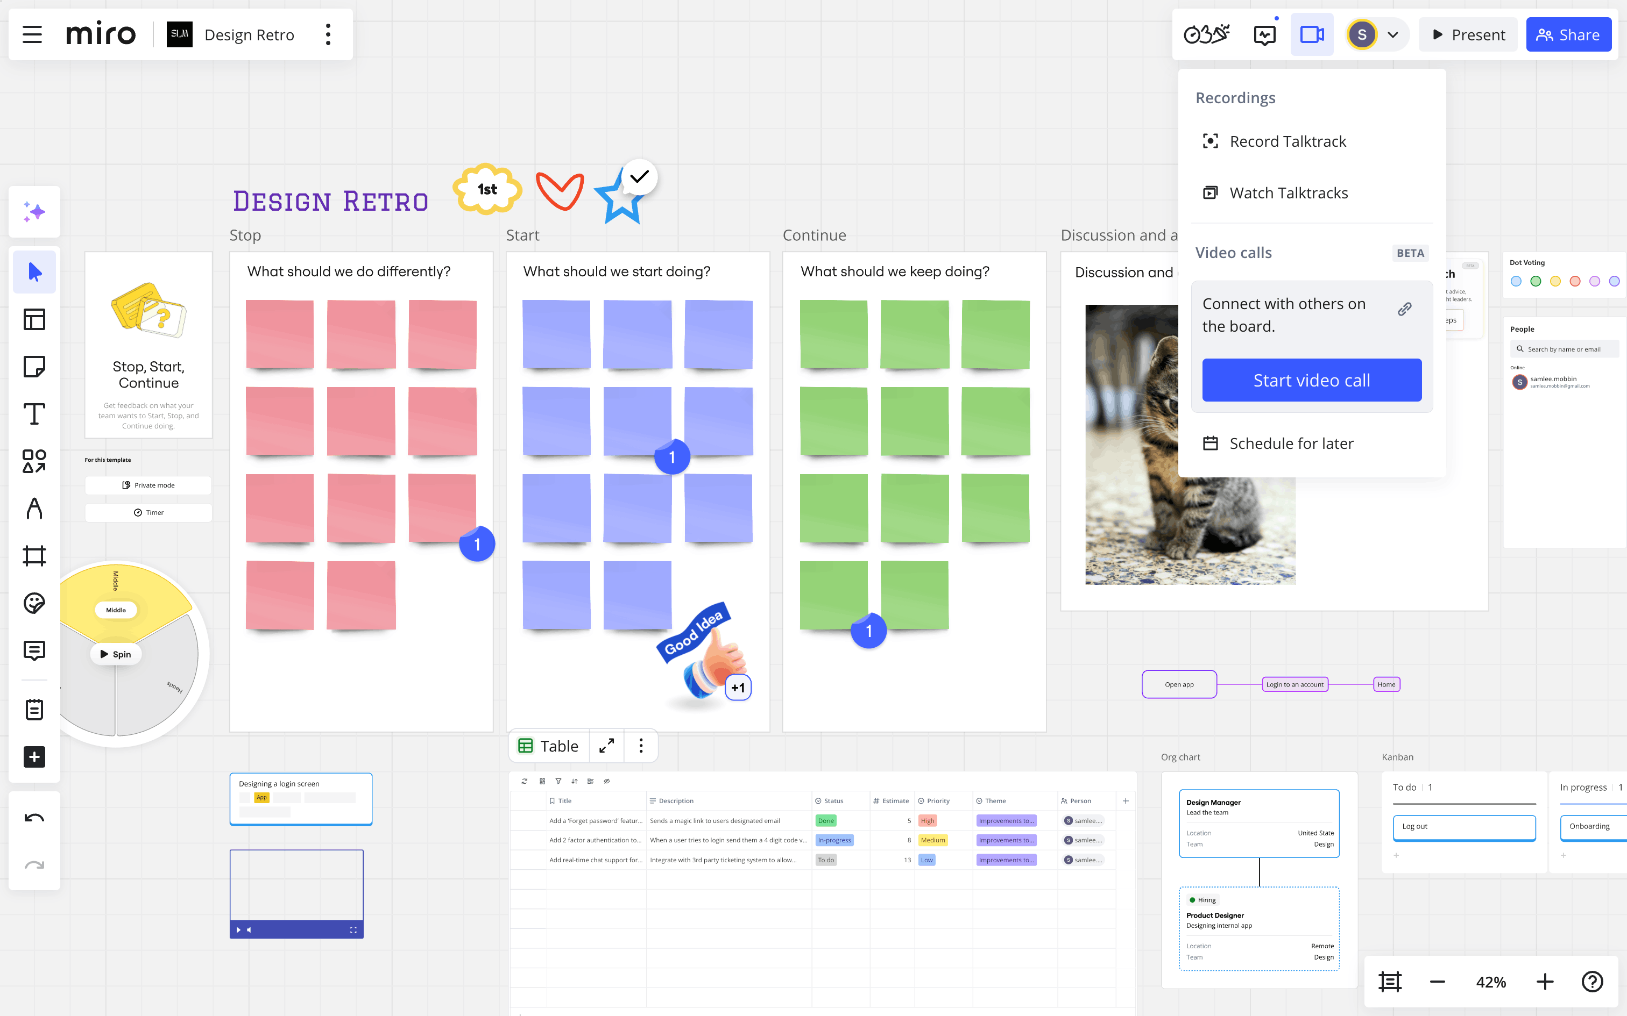
Task: Open the Shapes tool
Action: tap(33, 461)
